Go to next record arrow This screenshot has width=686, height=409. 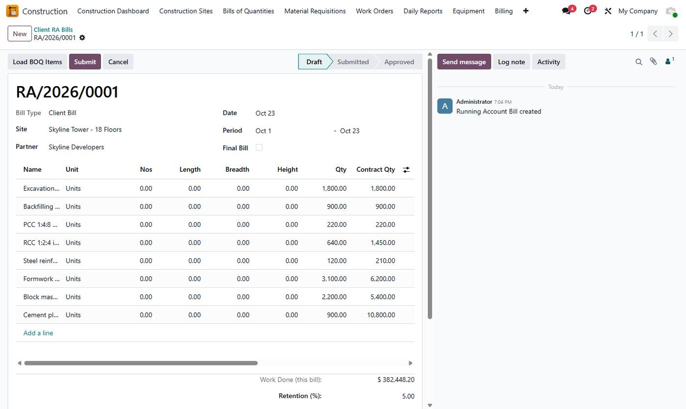coord(671,34)
